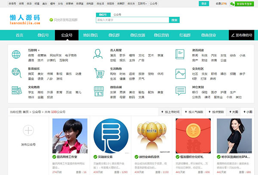Open the 资讯阅读 book icon
The image size is (258, 175).
pos(180,54)
